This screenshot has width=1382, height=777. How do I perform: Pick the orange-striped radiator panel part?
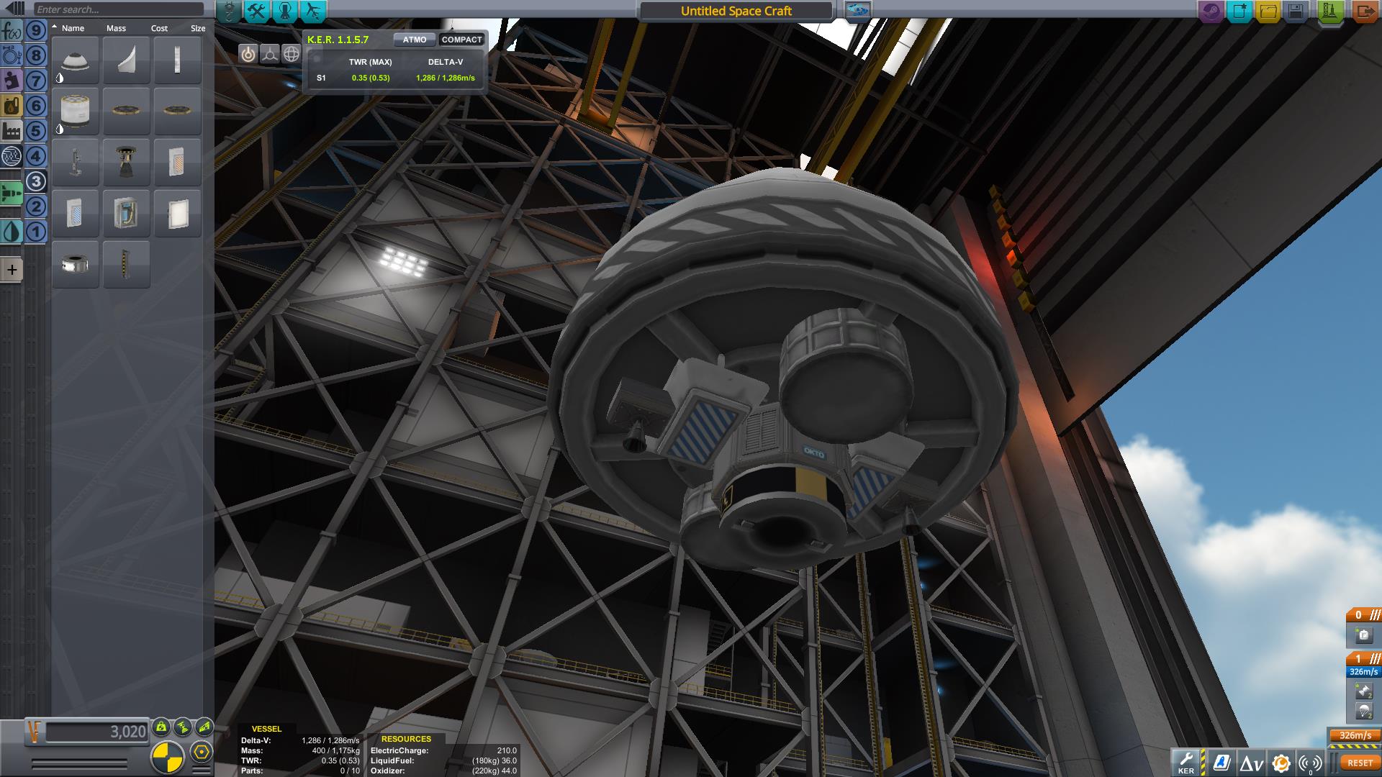[177, 163]
